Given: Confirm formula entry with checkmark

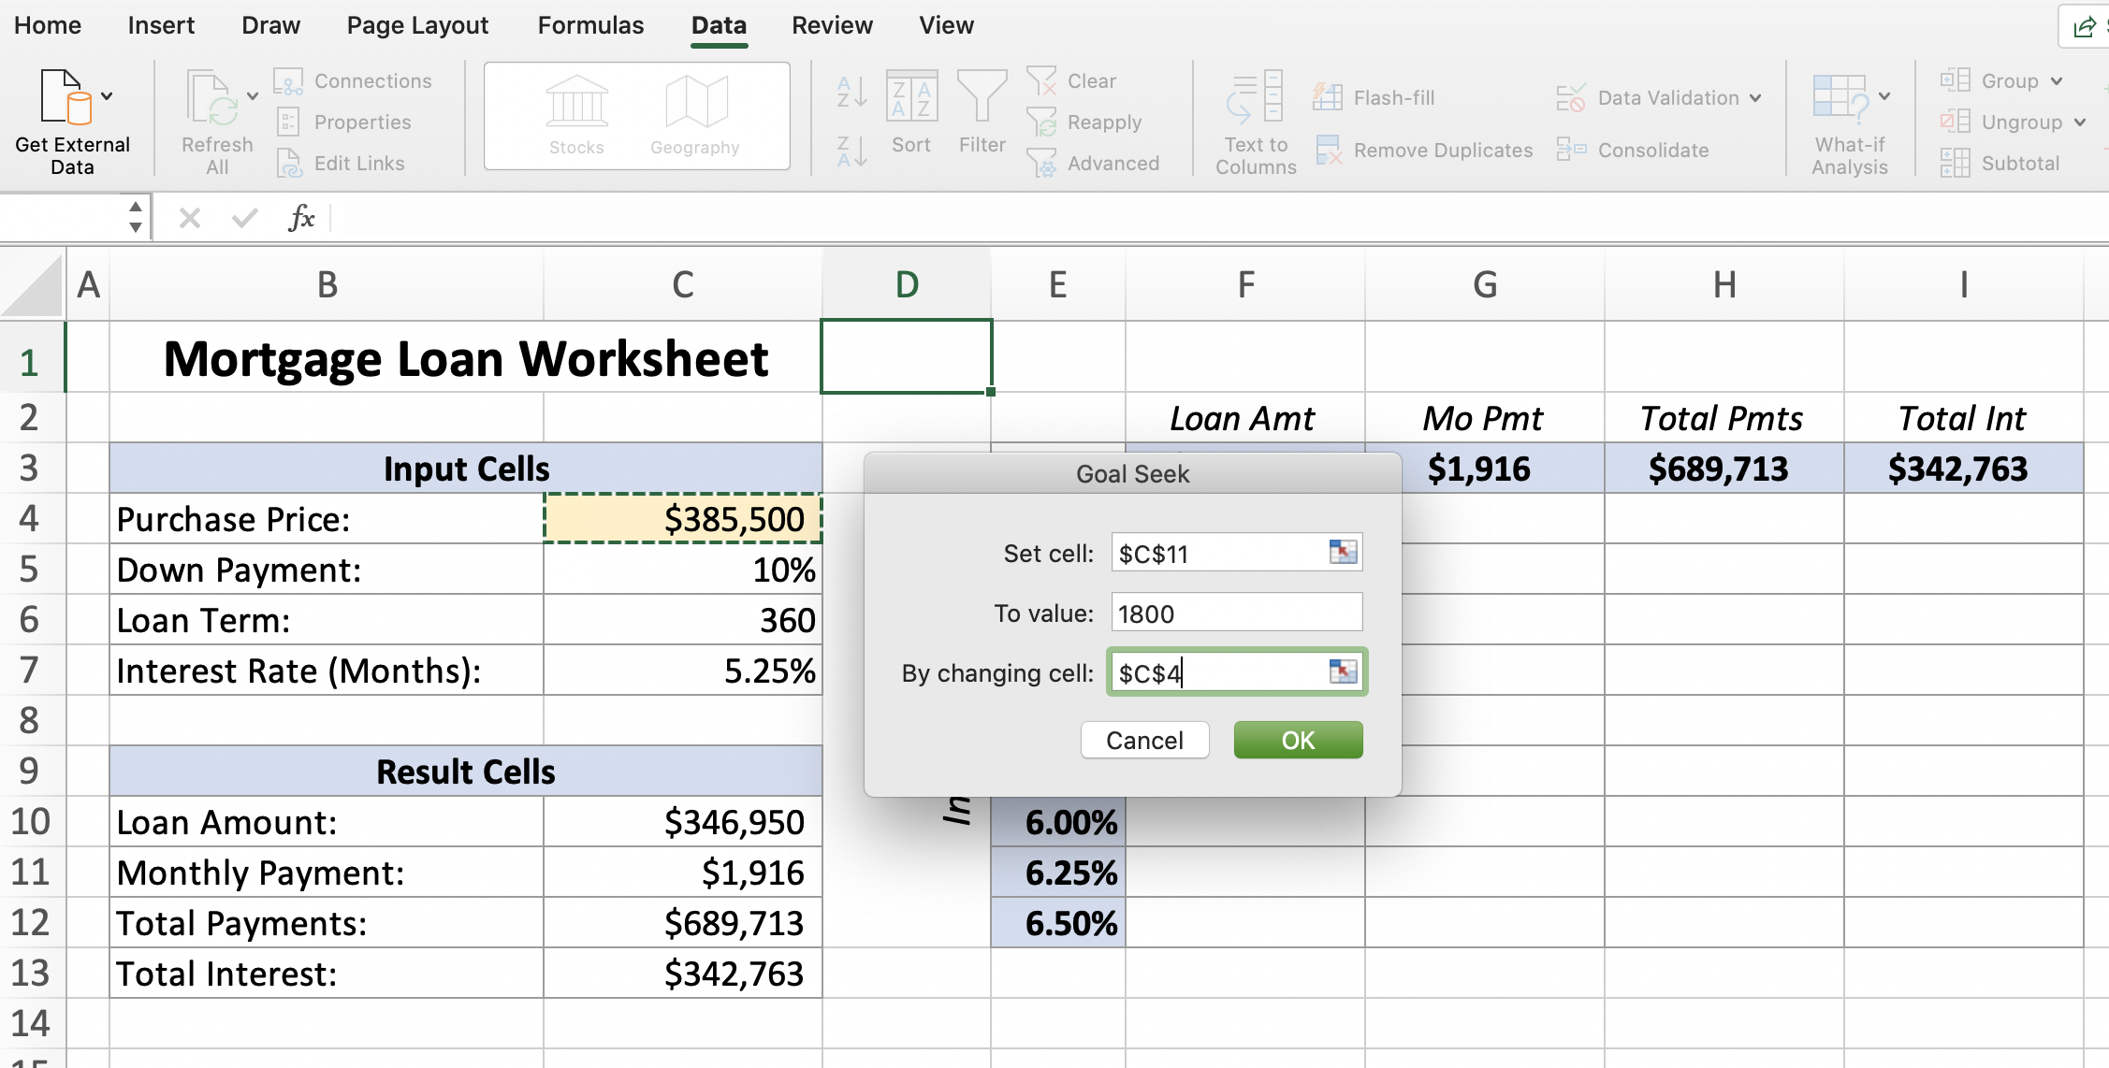Looking at the screenshot, I should pos(245,218).
